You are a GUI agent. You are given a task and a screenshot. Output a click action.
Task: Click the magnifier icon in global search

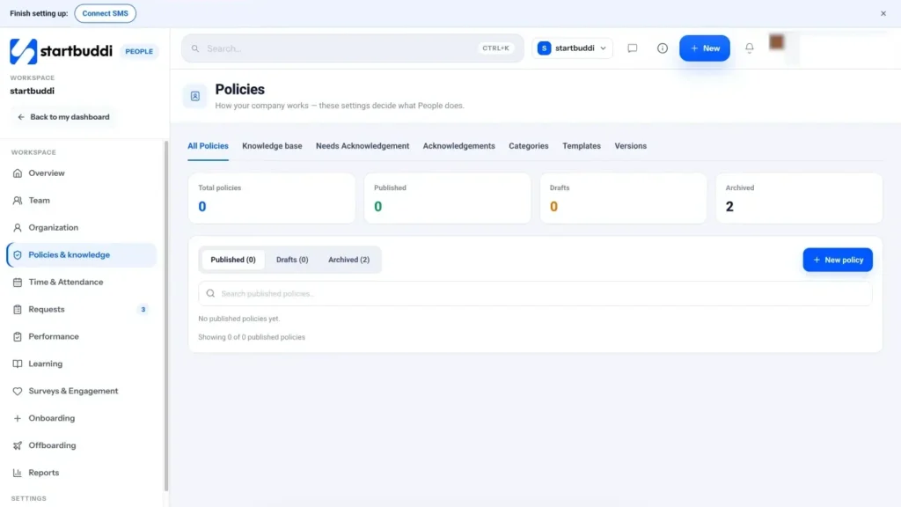195,48
